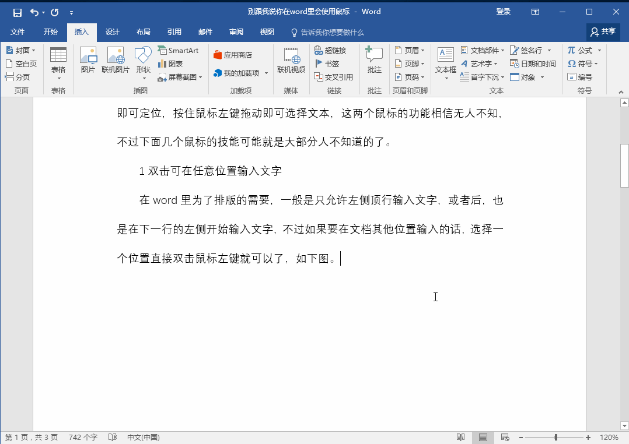Open the 封面 cover page gallery

tap(21, 51)
